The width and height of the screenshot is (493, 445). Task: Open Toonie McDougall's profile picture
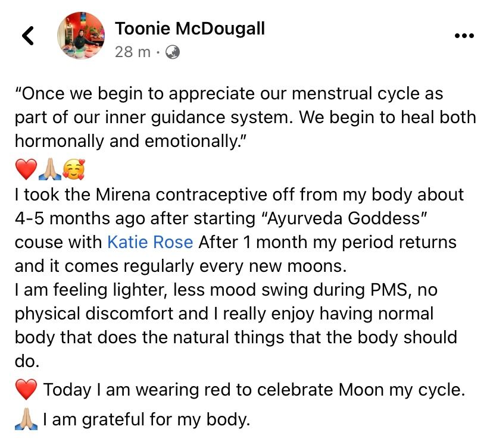point(82,35)
